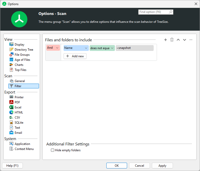Screen dimensions: 200x171
Task: Click the Context Menu icon
Action: [11, 149]
